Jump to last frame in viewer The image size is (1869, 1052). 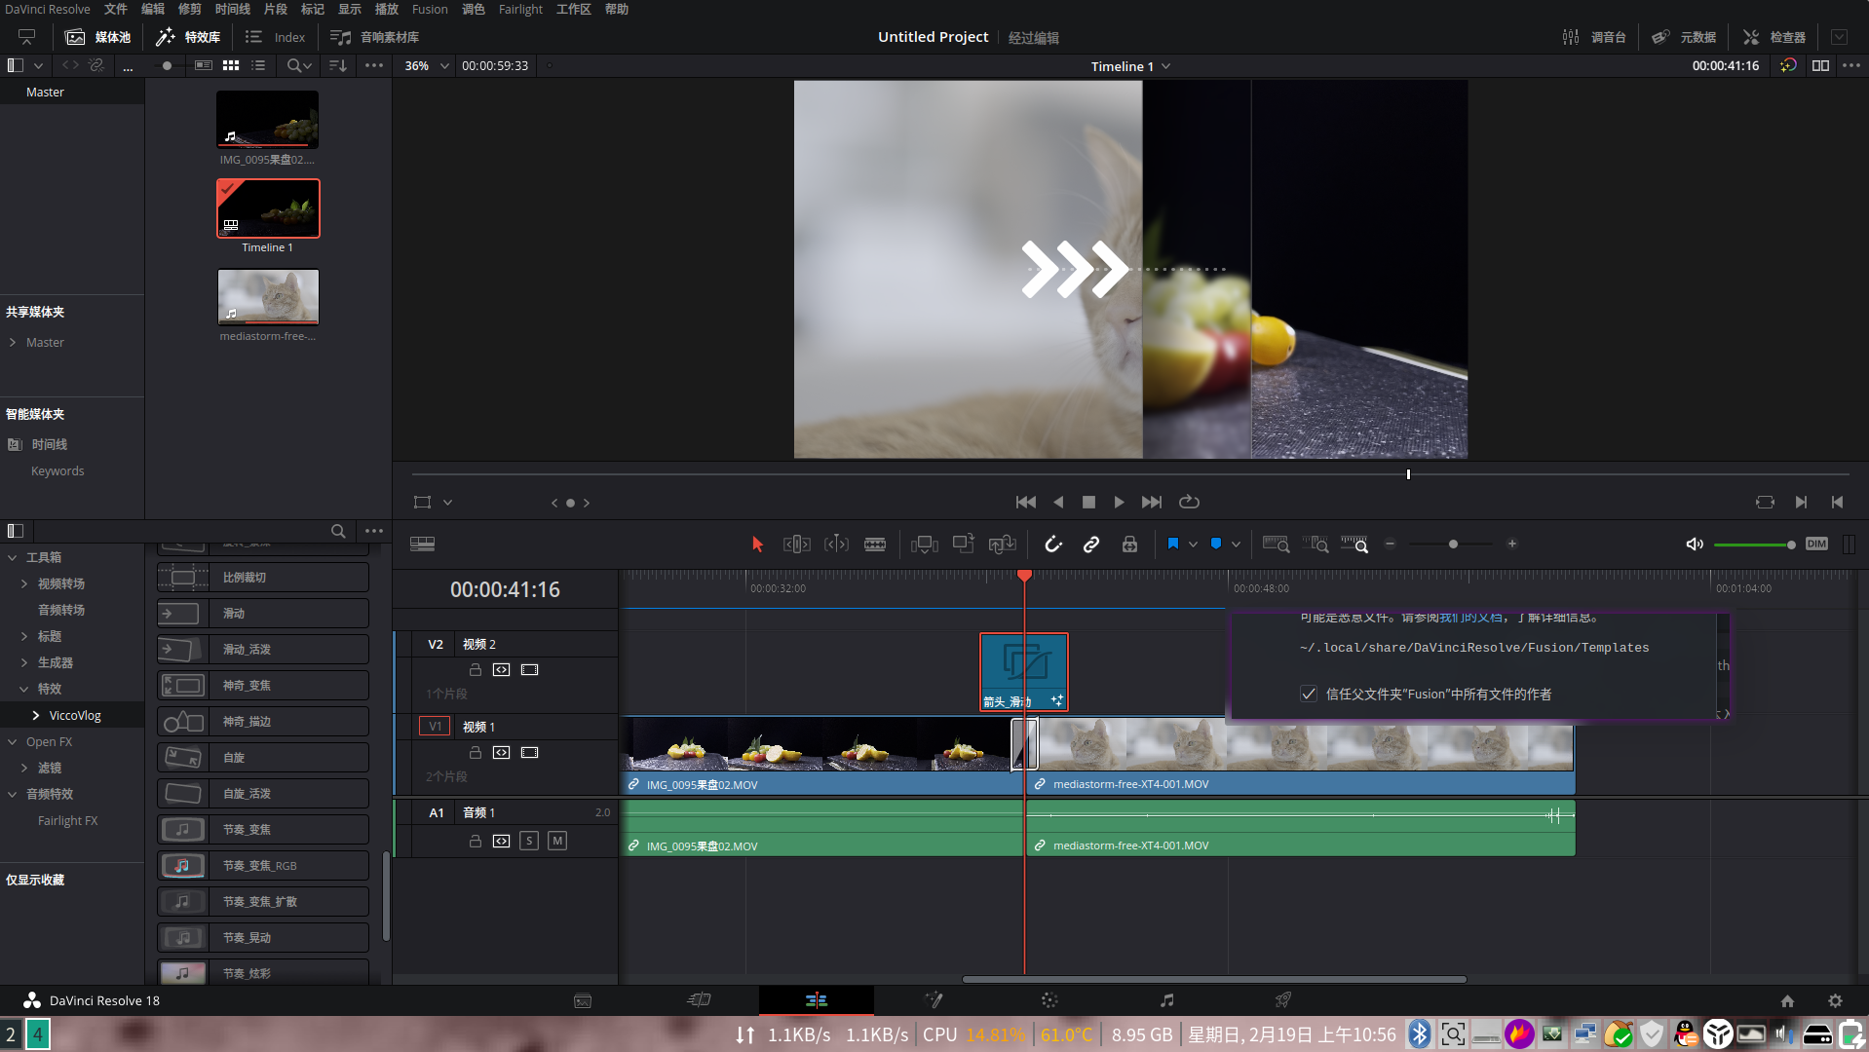pos(1152,503)
